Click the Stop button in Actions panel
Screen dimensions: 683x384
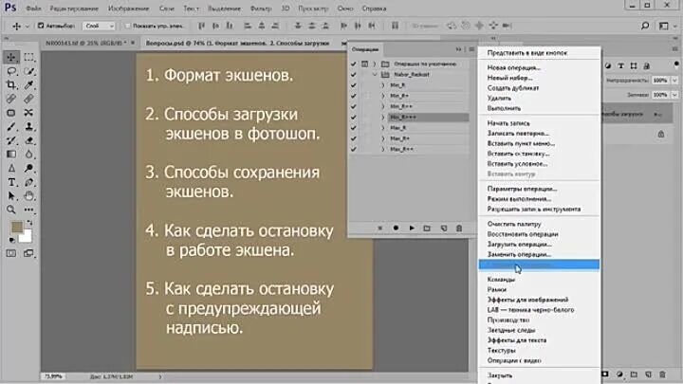coord(379,229)
